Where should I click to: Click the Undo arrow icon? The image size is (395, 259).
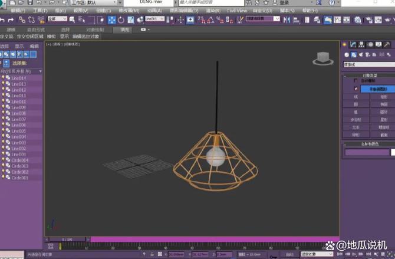pos(2,20)
